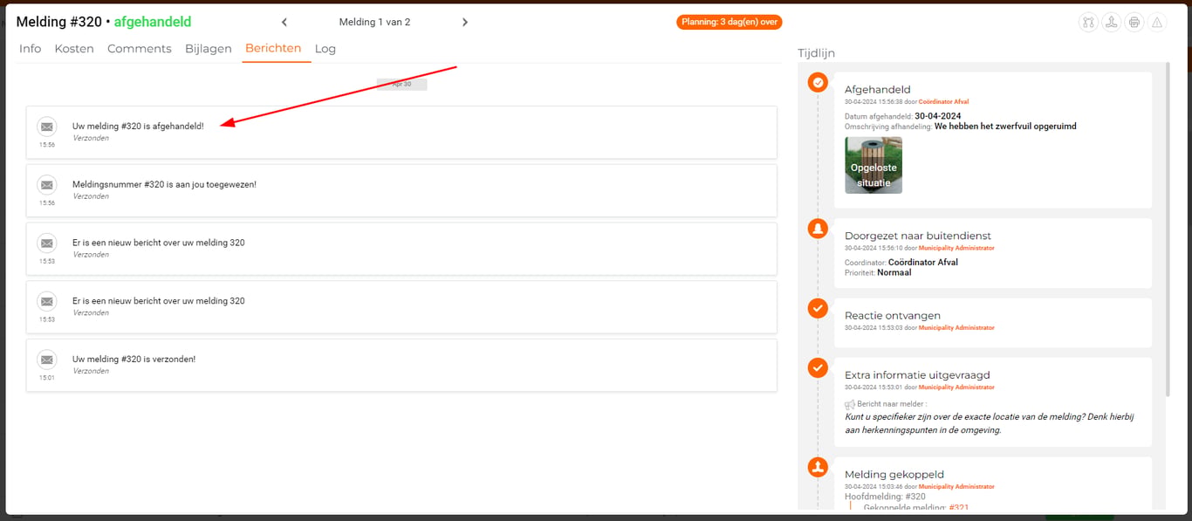Viewport: 1192px width, 521px height.
Task: Switch to the Comments tab
Action: coord(140,49)
